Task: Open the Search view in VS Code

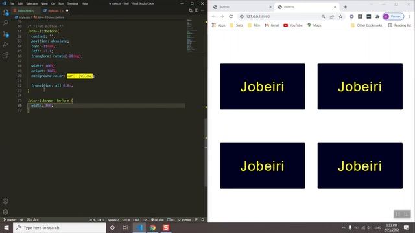Action: click(6, 23)
